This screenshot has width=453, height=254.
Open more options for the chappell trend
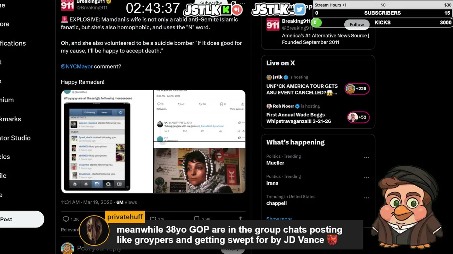366,198
